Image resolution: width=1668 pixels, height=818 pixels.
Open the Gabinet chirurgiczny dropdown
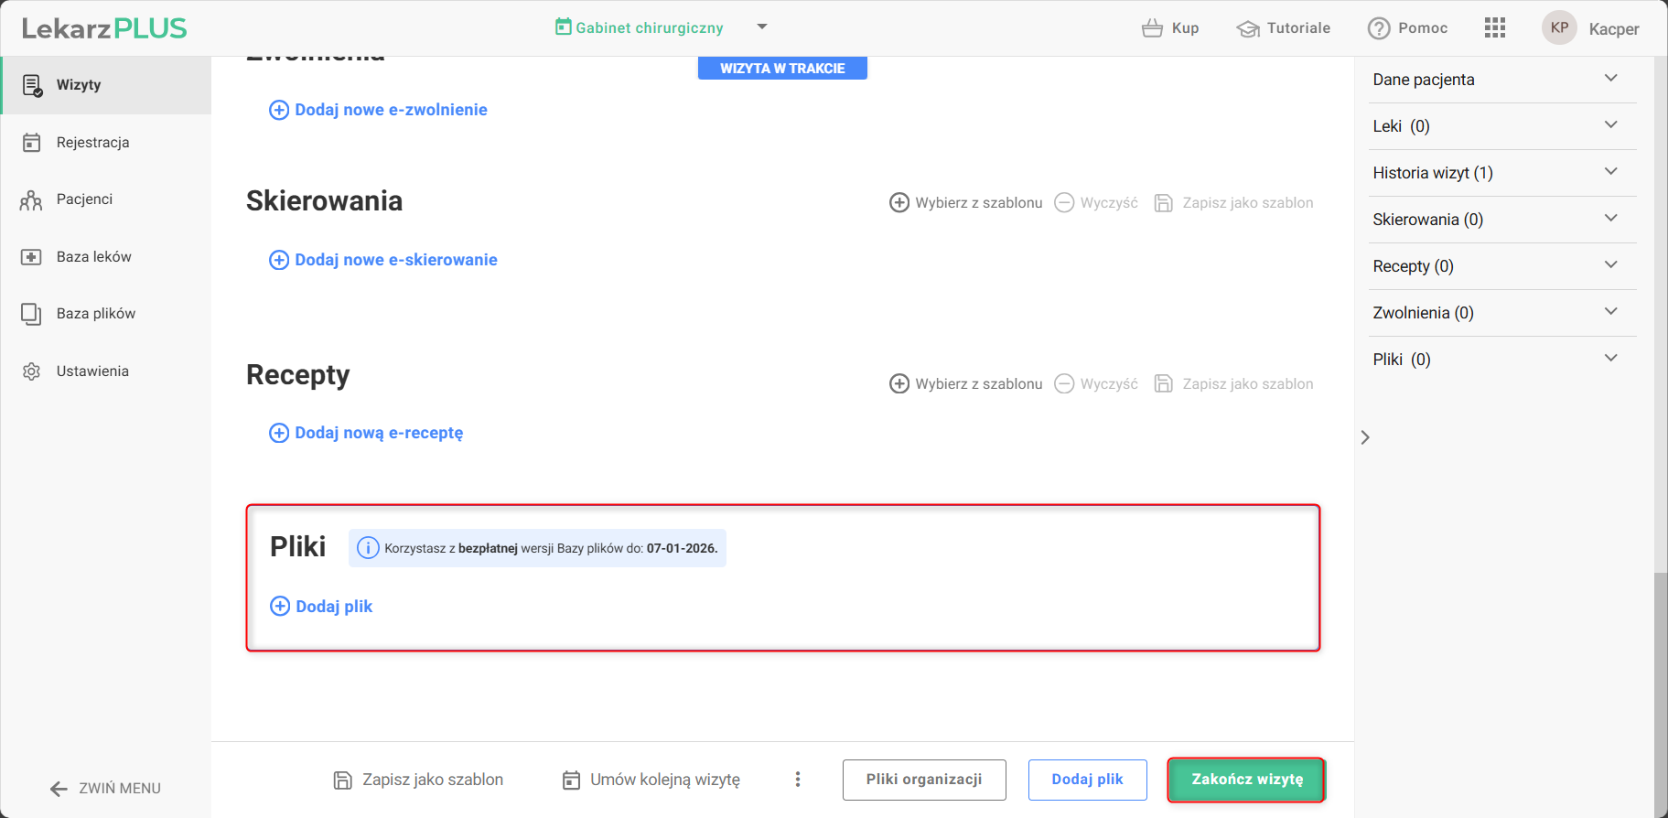click(x=761, y=27)
